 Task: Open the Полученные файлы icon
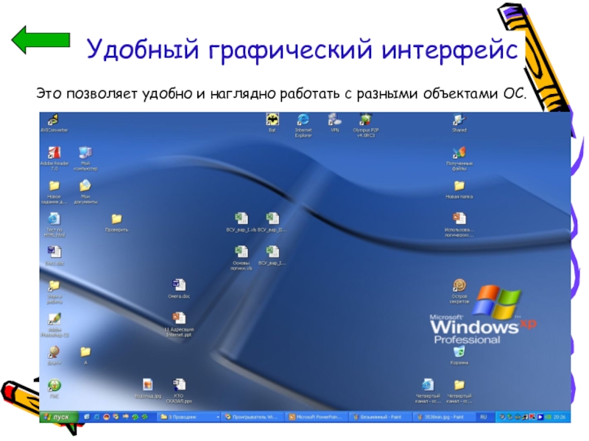pos(459,158)
